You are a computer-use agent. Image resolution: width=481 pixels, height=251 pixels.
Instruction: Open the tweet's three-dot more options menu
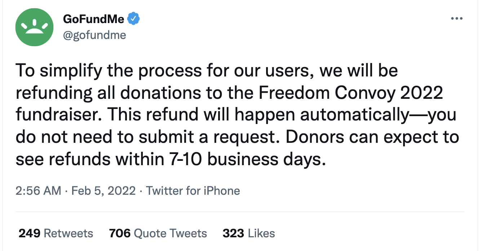(456, 18)
